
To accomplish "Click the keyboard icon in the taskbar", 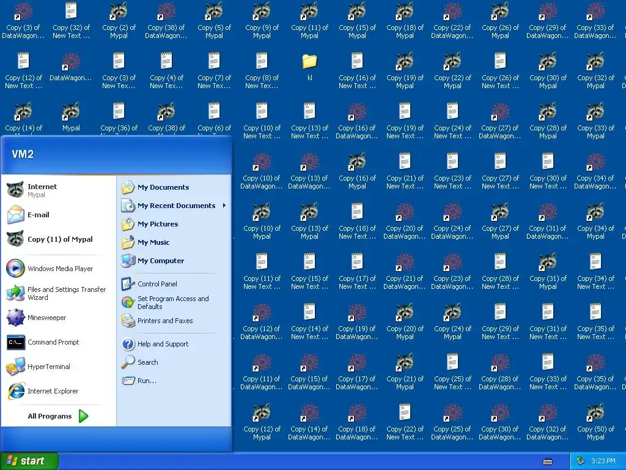I will click(548, 461).
